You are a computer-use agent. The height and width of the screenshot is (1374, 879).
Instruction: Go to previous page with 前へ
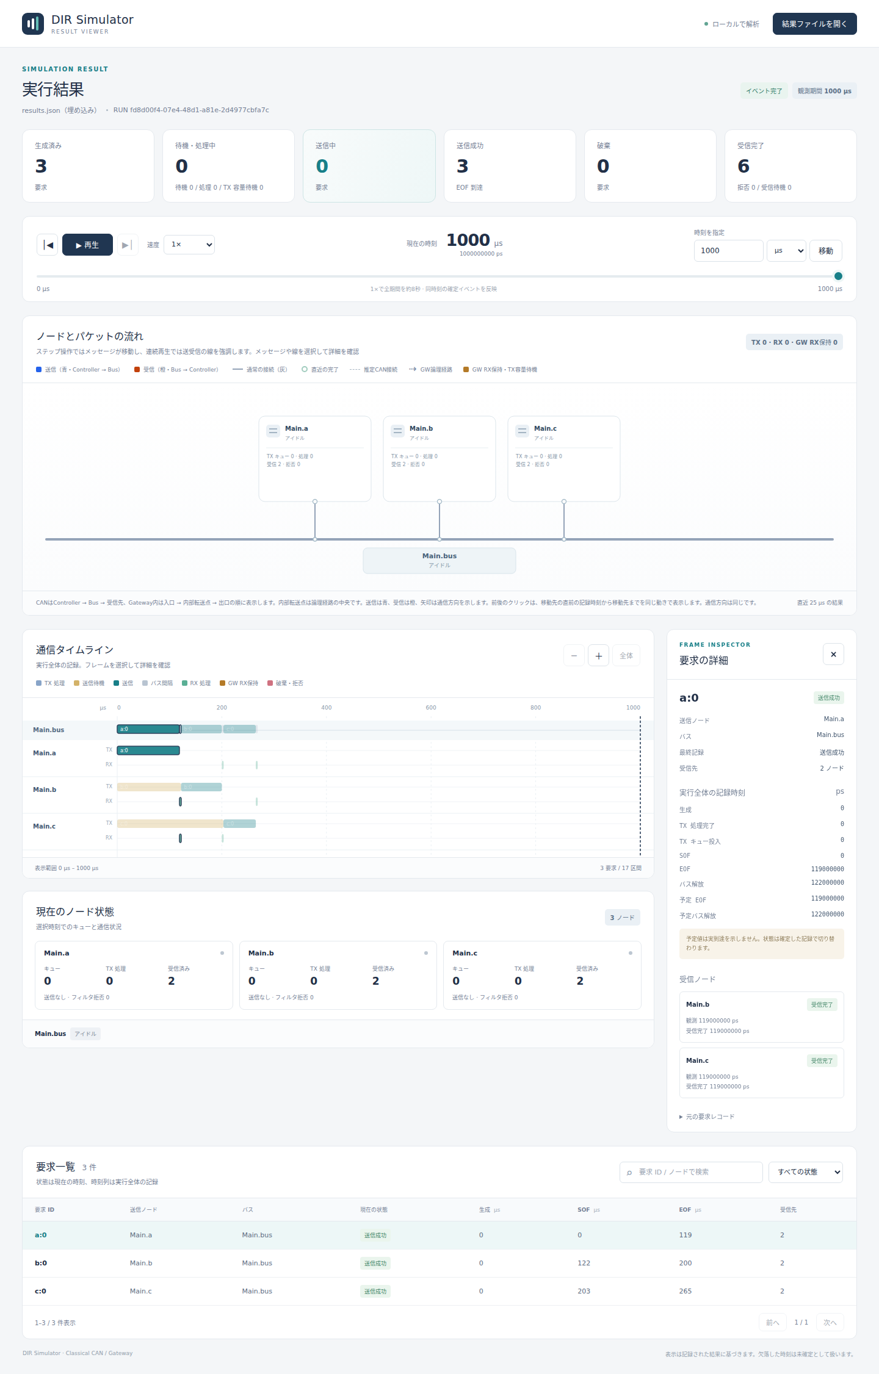pyautogui.click(x=773, y=1322)
